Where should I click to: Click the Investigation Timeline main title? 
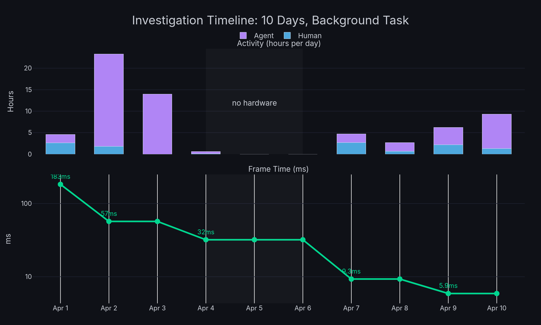point(270,20)
